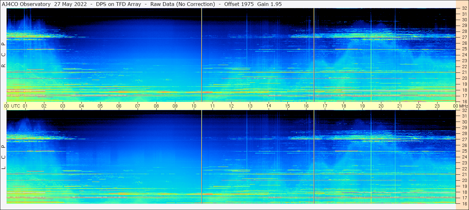Screen dimensions: 469x210
Task: Click the 16 frequency label of LCP panel
Action: [464, 203]
